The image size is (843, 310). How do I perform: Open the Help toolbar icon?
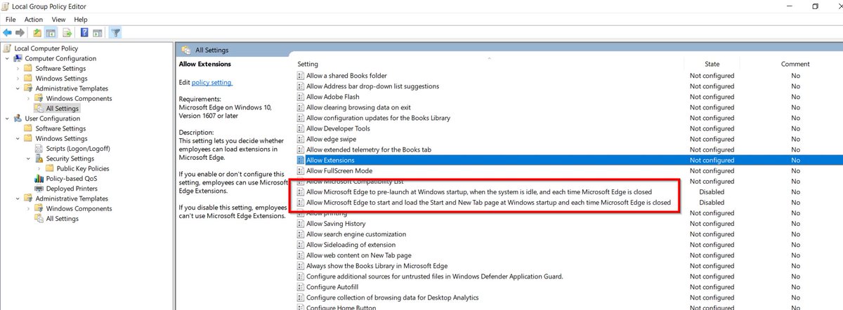tap(84, 32)
